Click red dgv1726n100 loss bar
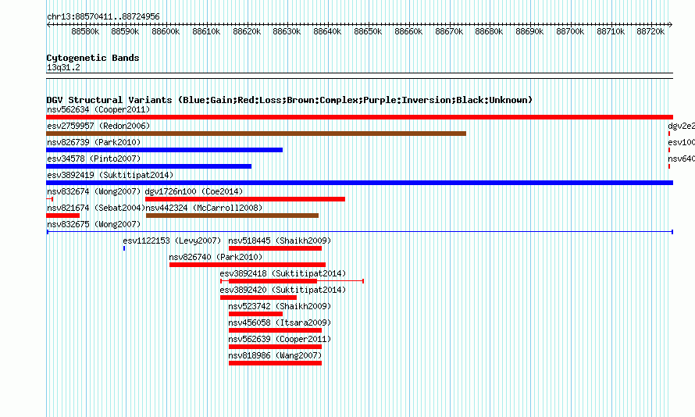695x417 pixels. tap(245, 199)
